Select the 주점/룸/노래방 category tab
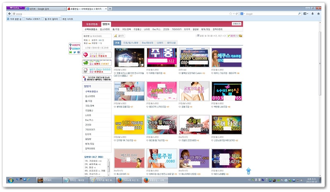This screenshot has width=330, height=192. 130,43
